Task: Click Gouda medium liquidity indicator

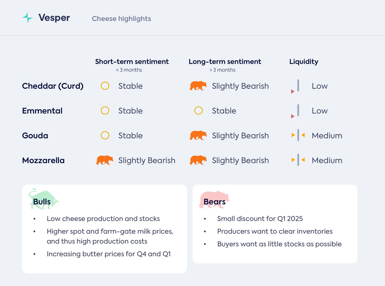Action: (x=298, y=135)
